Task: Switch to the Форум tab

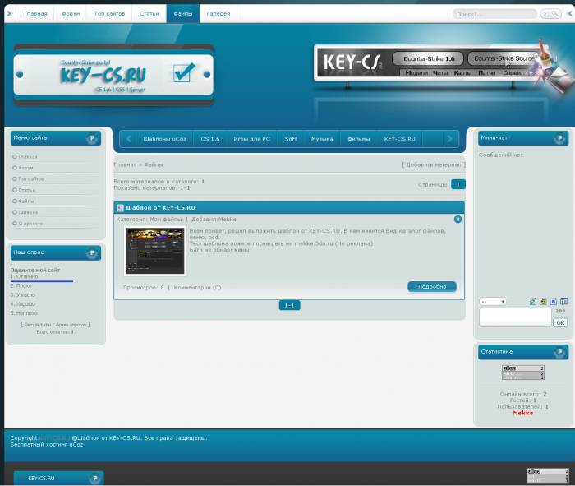Action: (71, 14)
